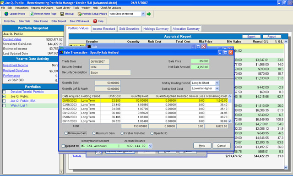Open the Asset Library menu
Image resolution: width=293 pixels, height=176 pixels.
tap(63, 8)
